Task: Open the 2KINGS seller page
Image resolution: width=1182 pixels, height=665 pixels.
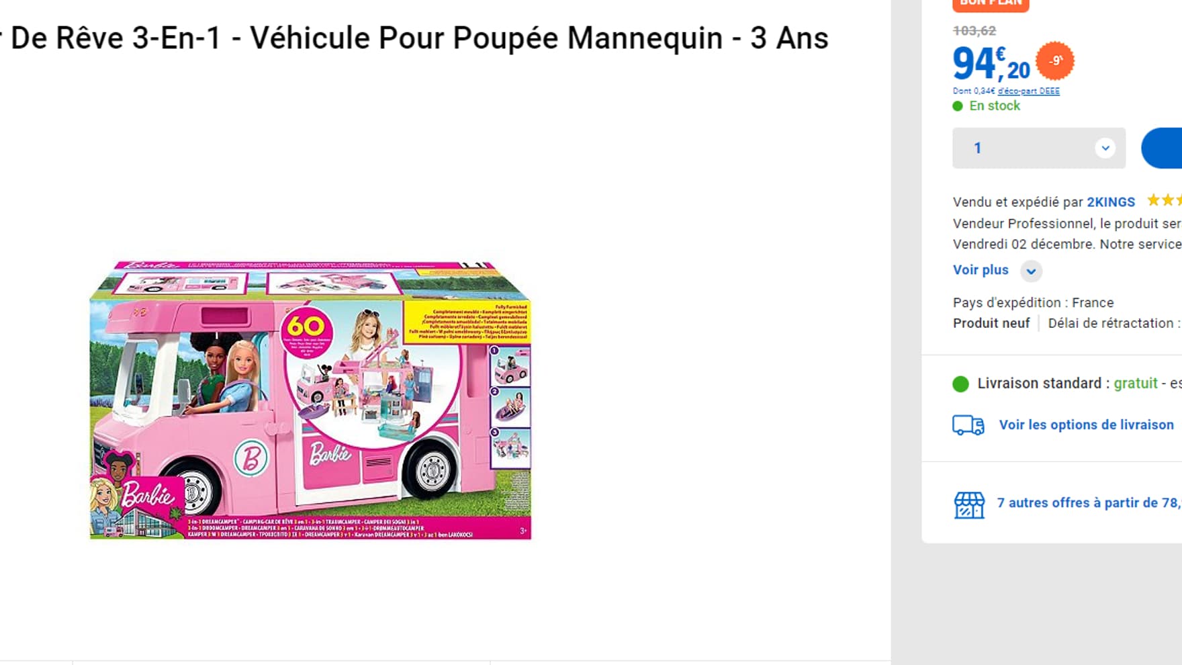Action: (x=1111, y=202)
